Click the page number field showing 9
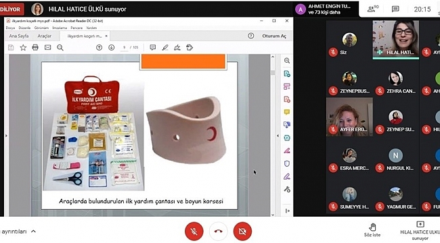 (x=125, y=48)
